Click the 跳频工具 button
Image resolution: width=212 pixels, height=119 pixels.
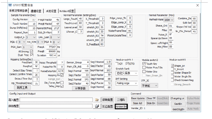22,88
